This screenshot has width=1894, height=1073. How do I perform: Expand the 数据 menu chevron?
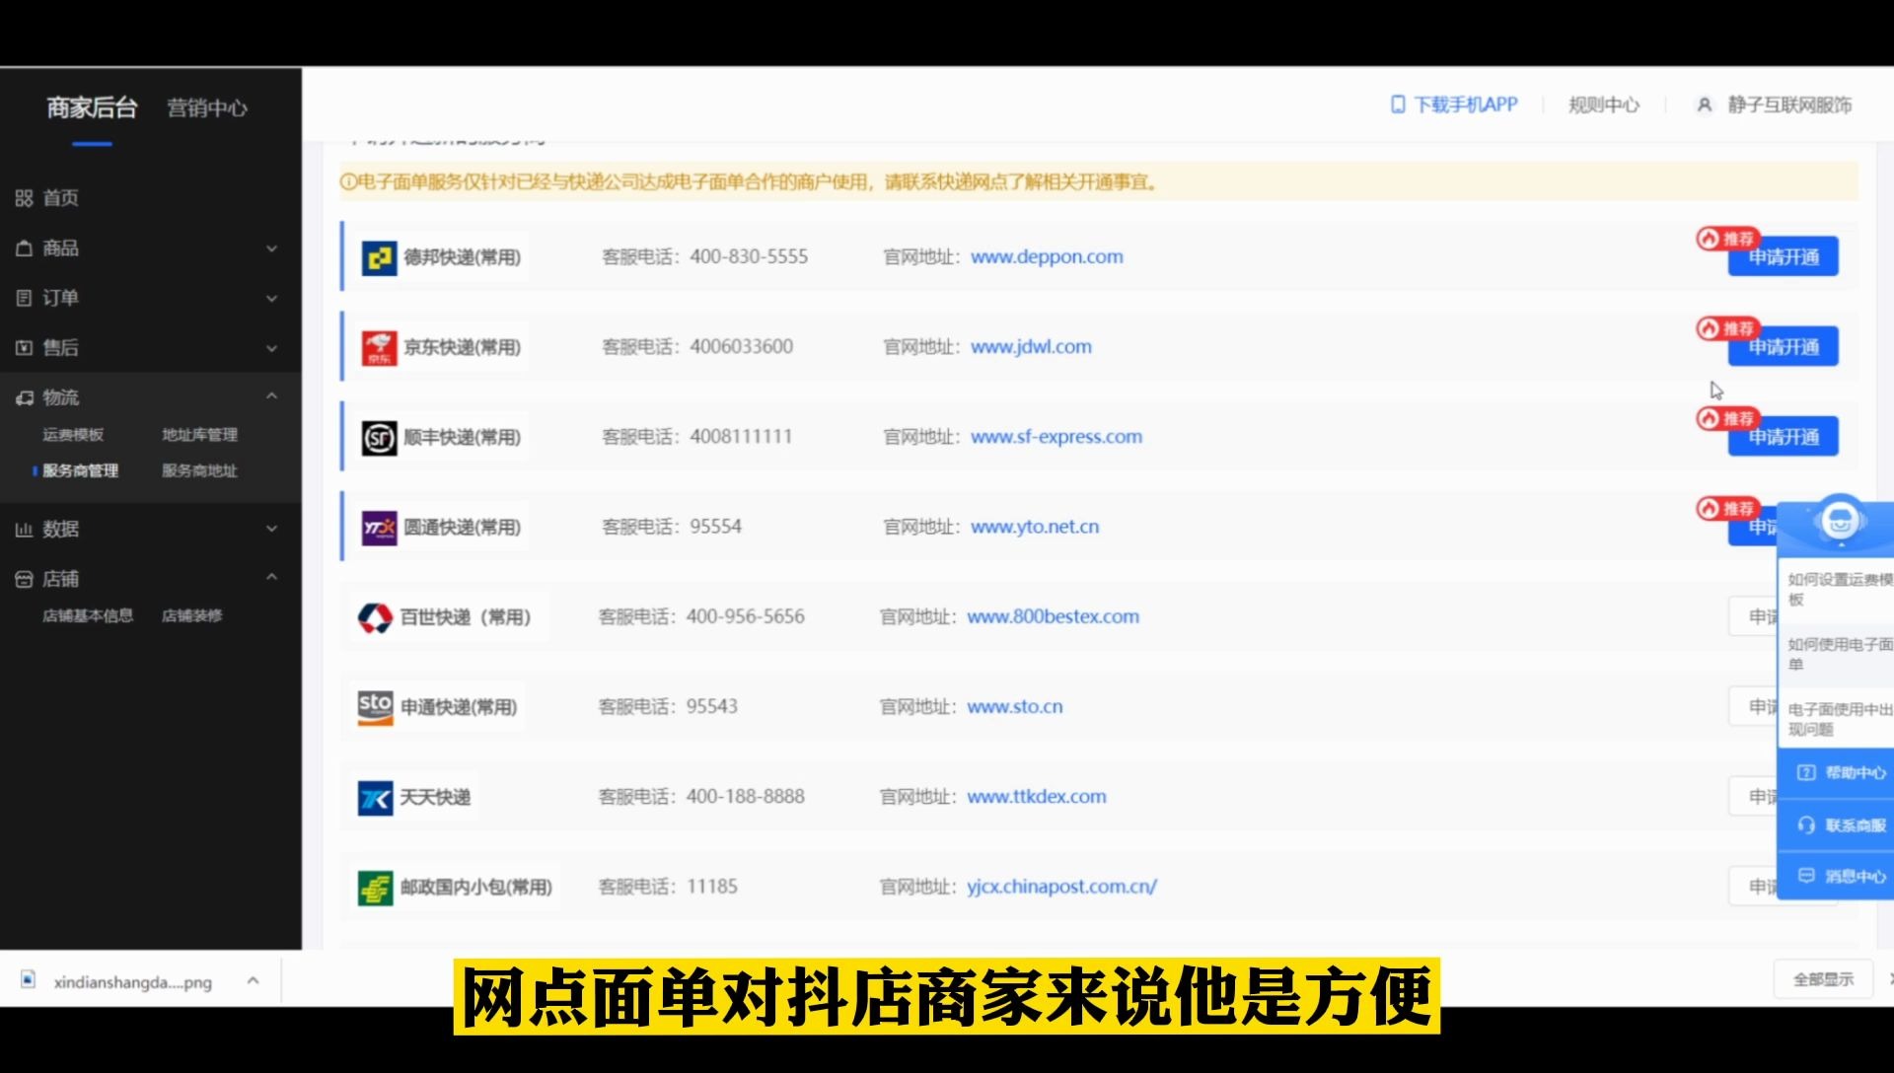pyautogui.click(x=271, y=530)
